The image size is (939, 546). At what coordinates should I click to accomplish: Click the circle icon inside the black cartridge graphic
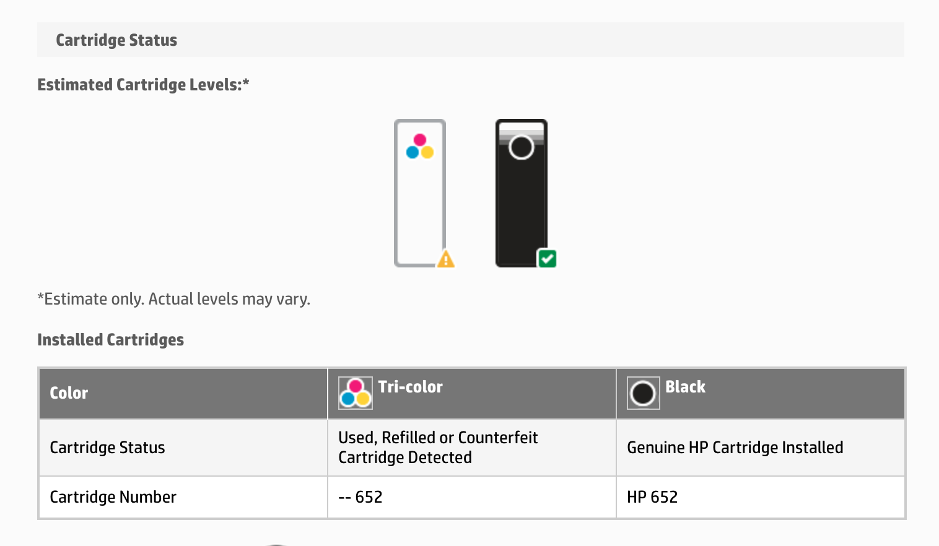pyautogui.click(x=521, y=147)
